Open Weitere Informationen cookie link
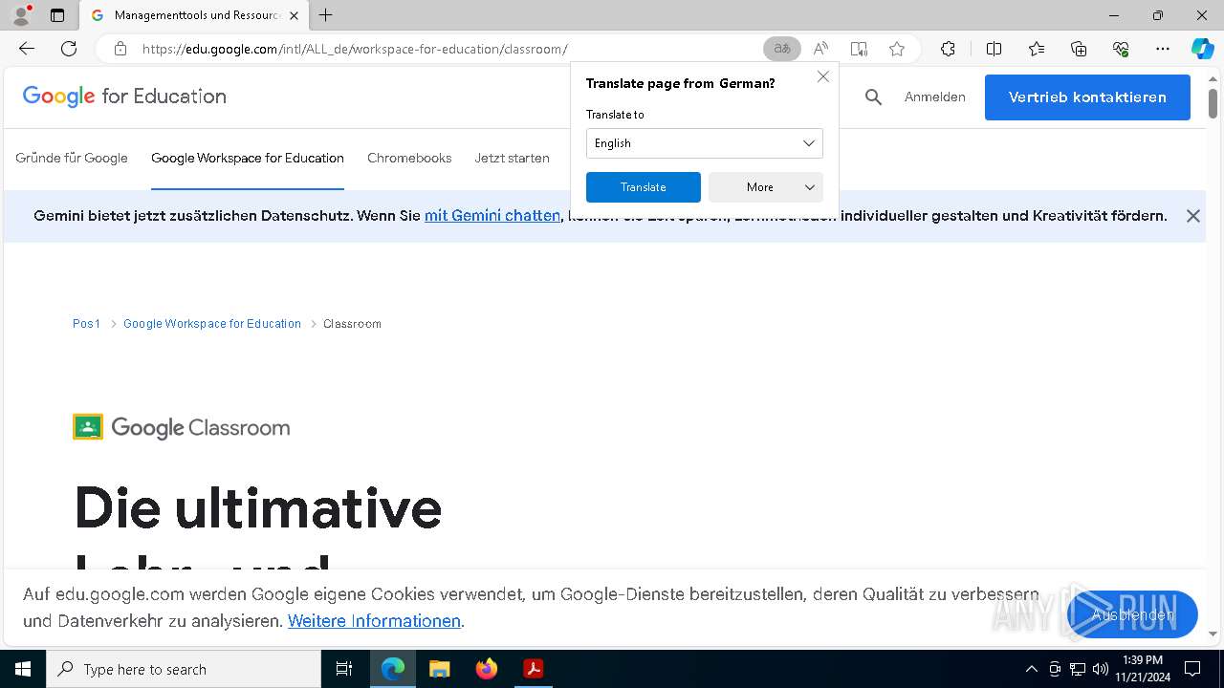 click(x=374, y=621)
